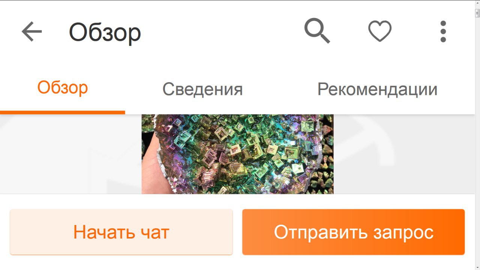Click the scrollbar up arrow
Viewport: 480px width, 270px height.
[477, 3]
